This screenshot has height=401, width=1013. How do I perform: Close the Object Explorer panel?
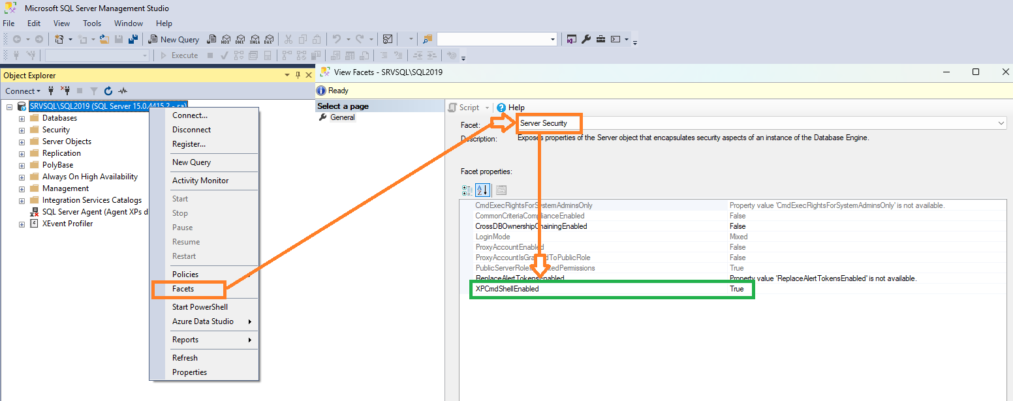[309, 75]
